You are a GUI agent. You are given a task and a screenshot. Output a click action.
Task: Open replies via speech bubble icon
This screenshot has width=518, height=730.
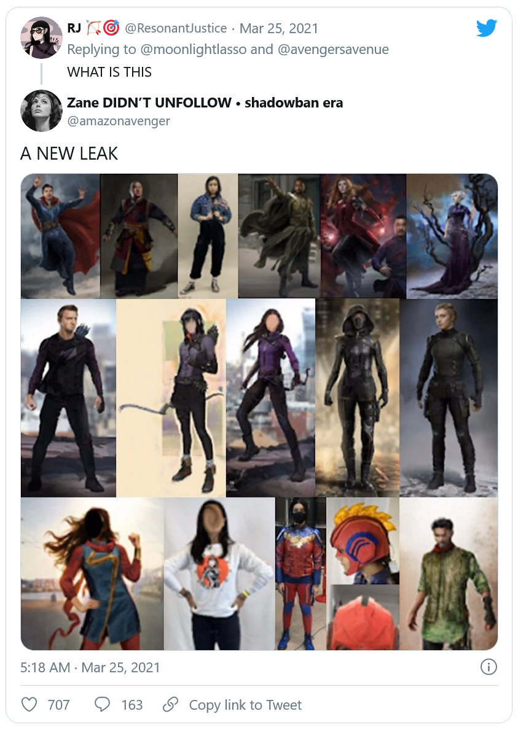[102, 704]
